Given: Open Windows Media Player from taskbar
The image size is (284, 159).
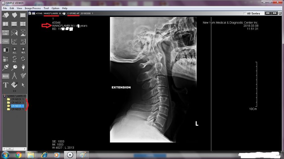Looking at the screenshot, I should [x=57, y=155].
